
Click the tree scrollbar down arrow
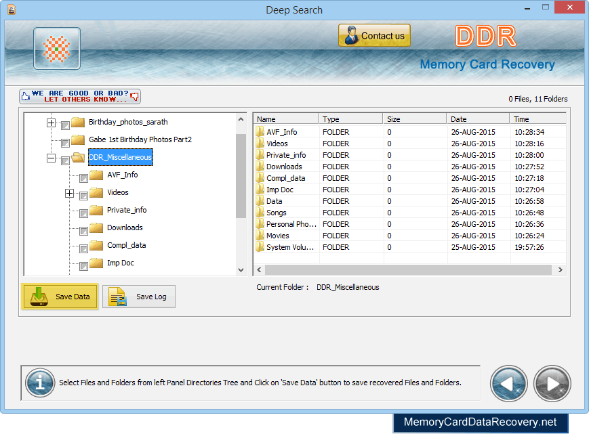coord(241,269)
